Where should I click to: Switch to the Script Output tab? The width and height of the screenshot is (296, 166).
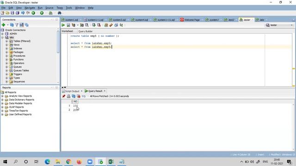point(72,91)
